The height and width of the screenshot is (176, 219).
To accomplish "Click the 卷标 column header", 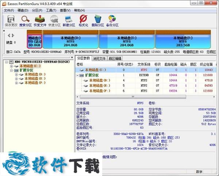I will (96, 64).
